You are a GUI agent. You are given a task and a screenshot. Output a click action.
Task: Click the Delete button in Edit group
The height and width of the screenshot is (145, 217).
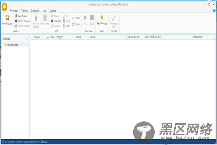click(x=55, y=16)
